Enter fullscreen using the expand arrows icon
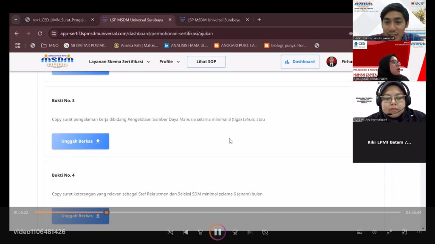 389,232
